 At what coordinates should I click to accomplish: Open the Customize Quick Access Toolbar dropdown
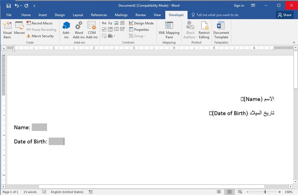(34, 6)
